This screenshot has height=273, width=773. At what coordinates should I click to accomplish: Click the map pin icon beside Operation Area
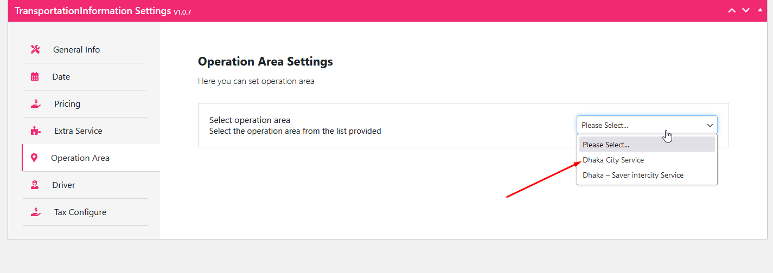pyautogui.click(x=35, y=158)
